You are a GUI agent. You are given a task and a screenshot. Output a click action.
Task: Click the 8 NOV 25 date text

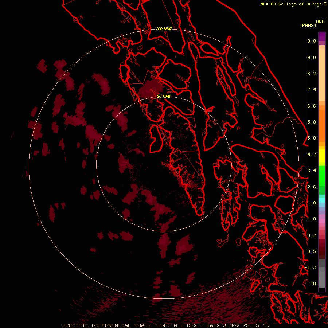tap(237, 325)
